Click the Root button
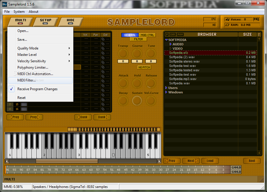The width and height of the screenshot is (267, 192). click(252, 161)
